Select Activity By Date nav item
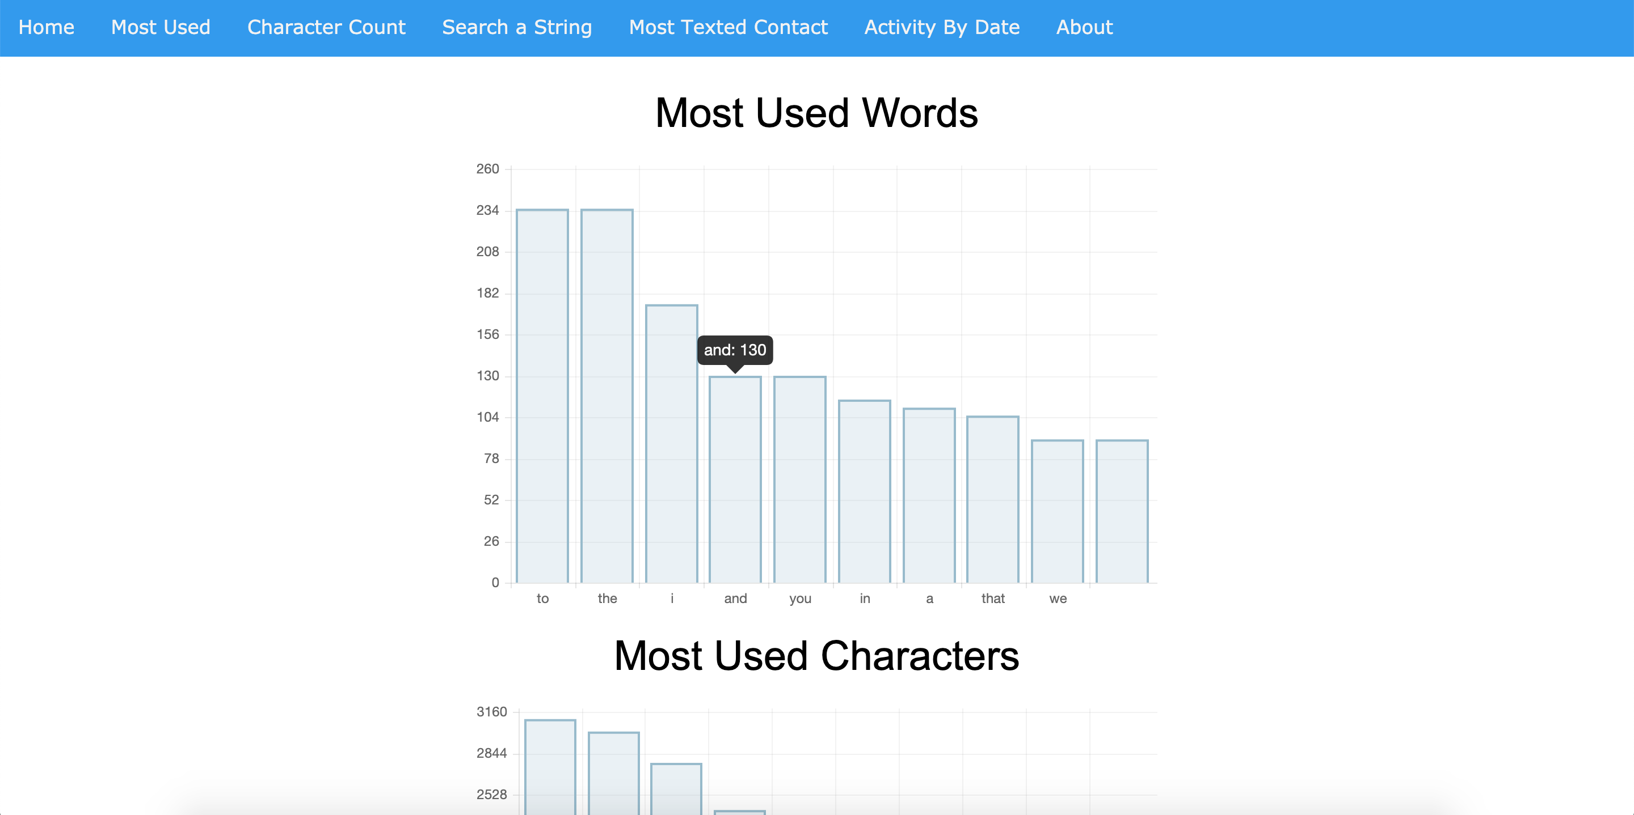The image size is (1634, 815). 941,27
